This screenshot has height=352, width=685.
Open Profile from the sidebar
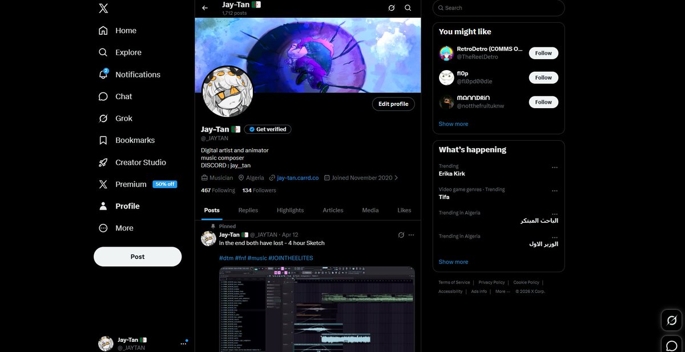click(119, 206)
